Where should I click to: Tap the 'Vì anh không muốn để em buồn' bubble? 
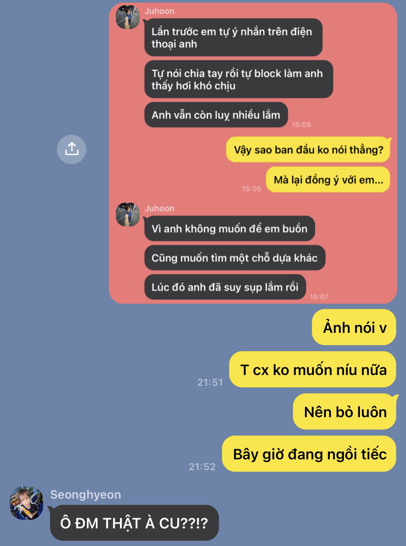229,229
